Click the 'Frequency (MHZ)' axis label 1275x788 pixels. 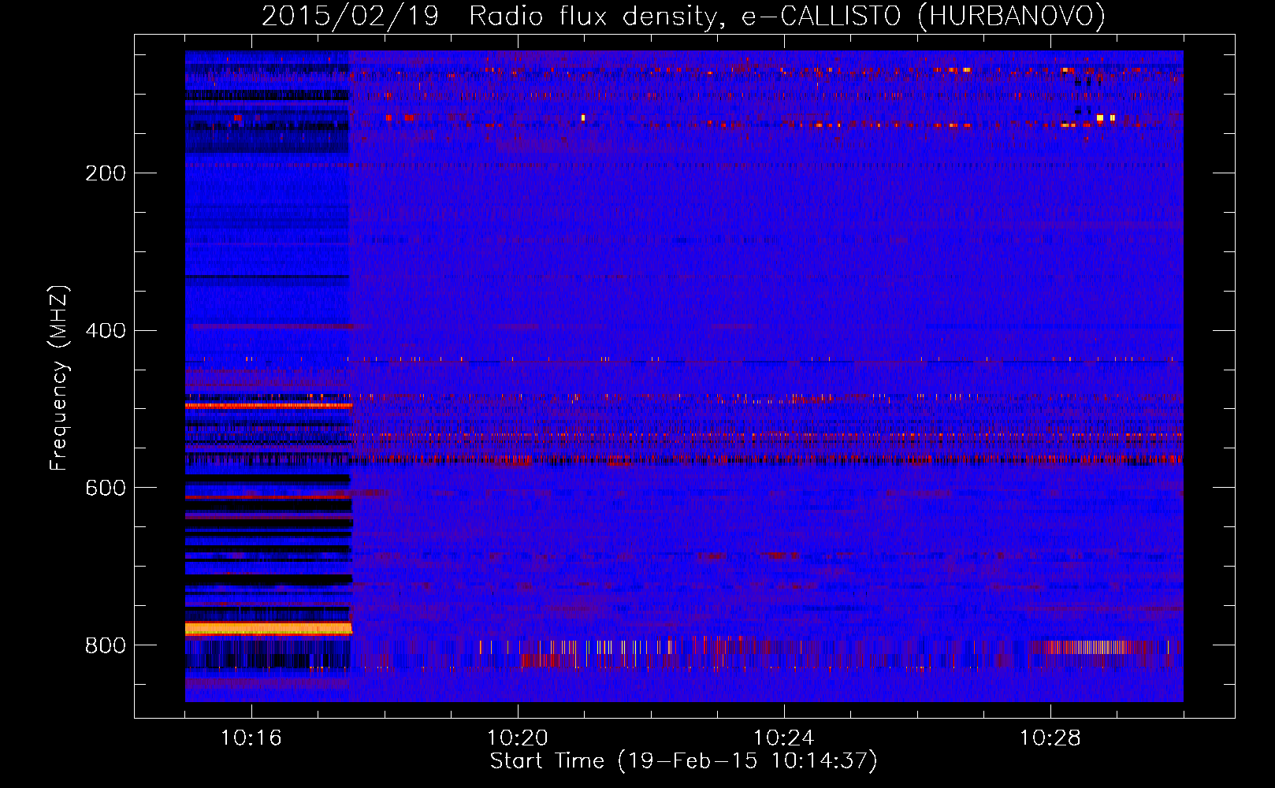pos(59,378)
